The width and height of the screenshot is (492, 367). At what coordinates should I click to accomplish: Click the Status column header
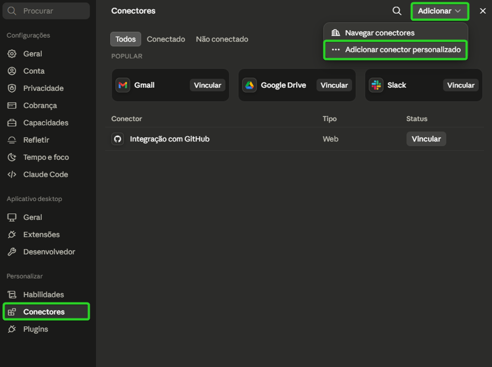[417, 119]
